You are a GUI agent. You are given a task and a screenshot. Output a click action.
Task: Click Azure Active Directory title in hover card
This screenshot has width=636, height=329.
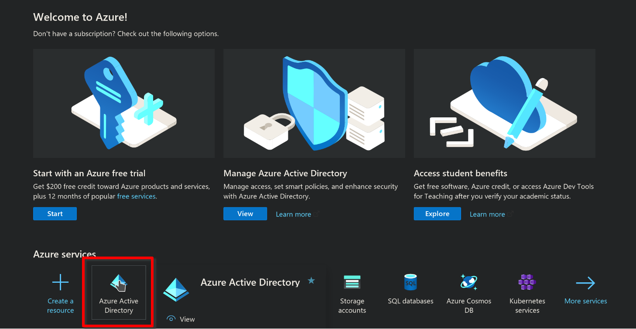250,282
